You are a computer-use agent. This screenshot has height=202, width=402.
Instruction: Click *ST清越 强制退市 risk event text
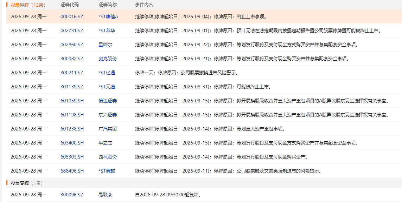tap(228, 171)
